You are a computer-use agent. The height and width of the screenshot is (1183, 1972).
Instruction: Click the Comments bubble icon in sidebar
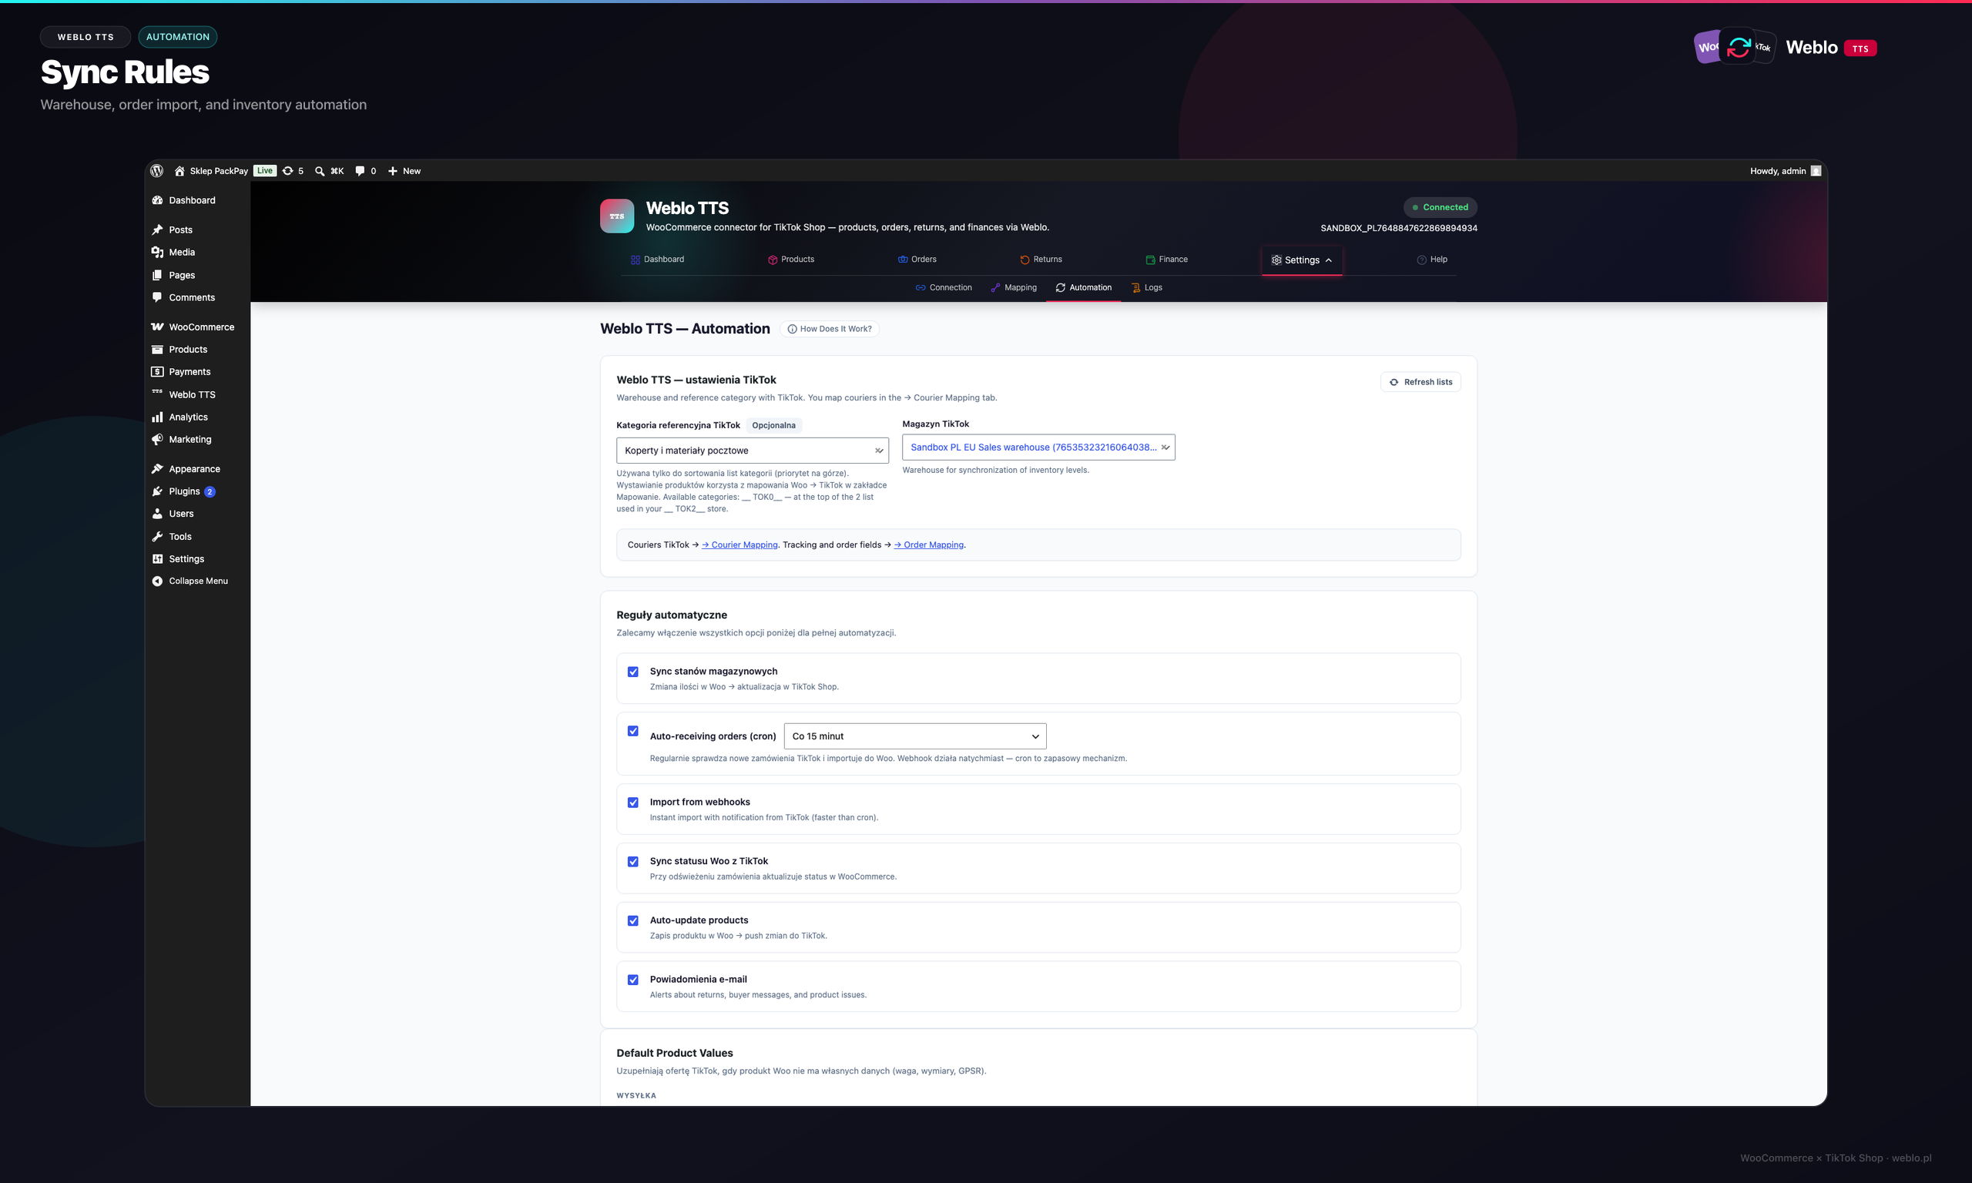(158, 297)
